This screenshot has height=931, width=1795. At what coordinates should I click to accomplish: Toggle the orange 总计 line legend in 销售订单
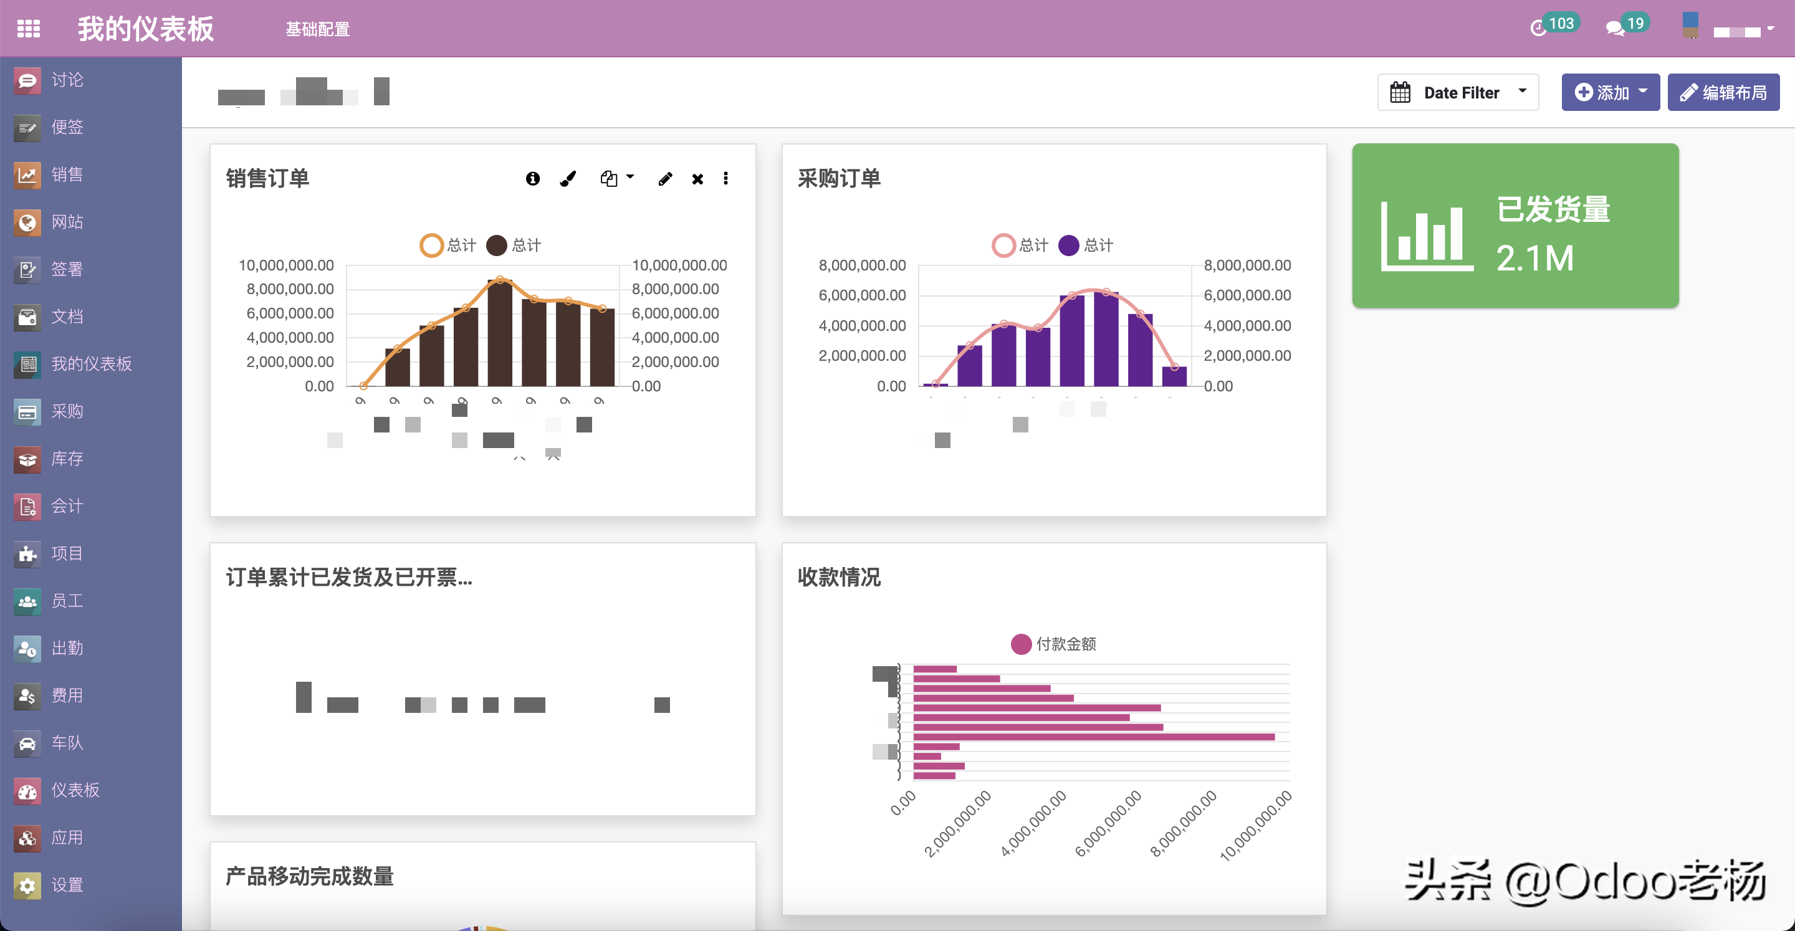[x=431, y=246]
